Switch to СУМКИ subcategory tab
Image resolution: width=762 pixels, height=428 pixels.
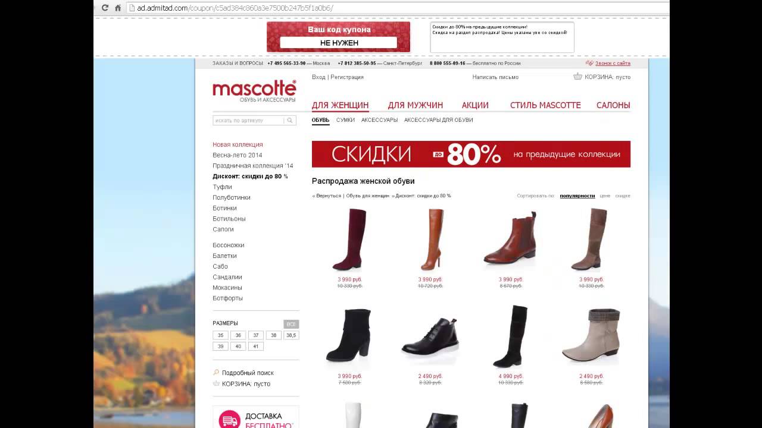coord(345,120)
